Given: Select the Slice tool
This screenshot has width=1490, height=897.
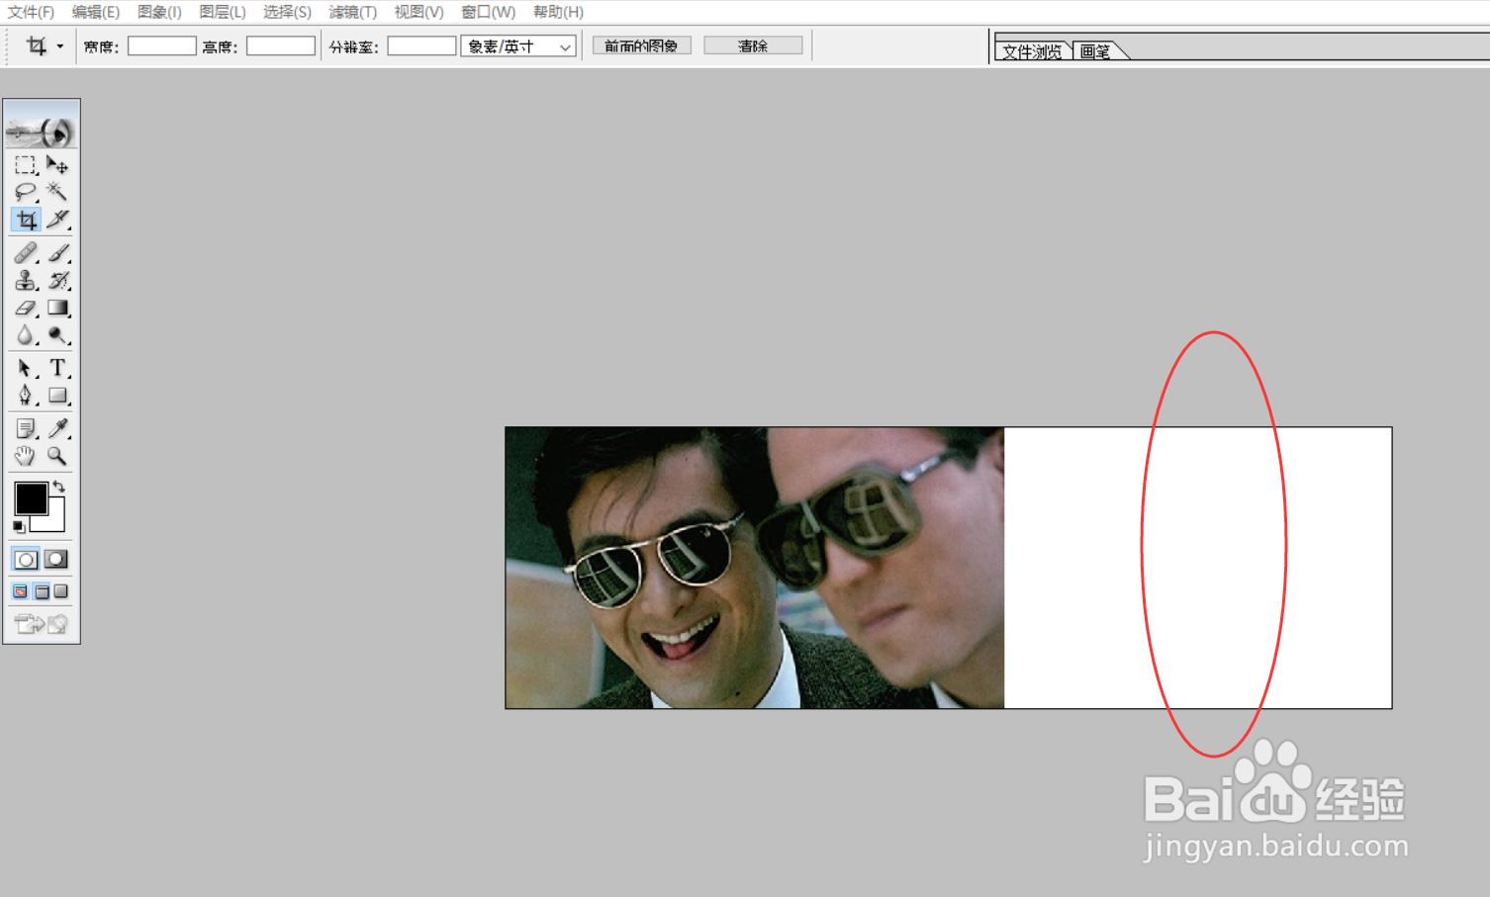Looking at the screenshot, I should coord(57,220).
